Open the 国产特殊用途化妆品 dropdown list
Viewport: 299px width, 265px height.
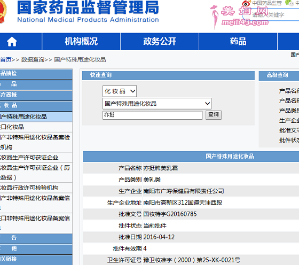pyautogui.click(x=157, y=104)
